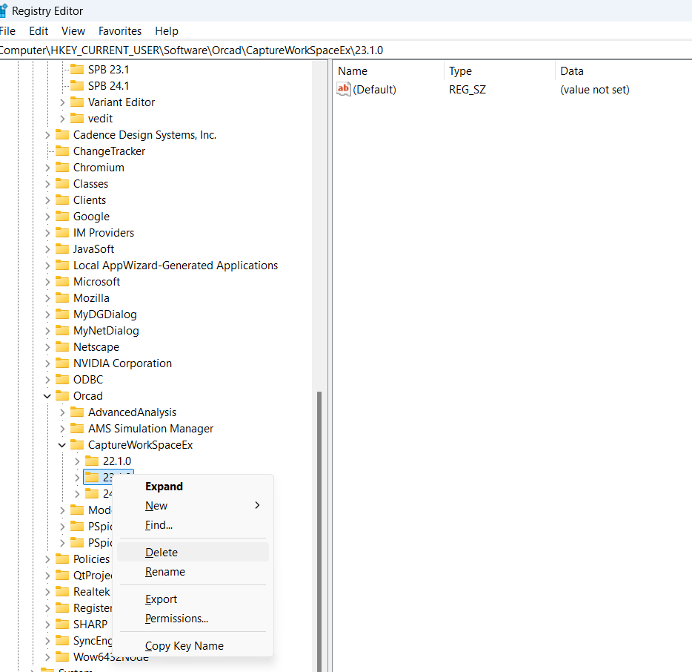Viewport: 692px width, 672px height.
Task: Open the New submenu entry
Action: pyautogui.click(x=156, y=506)
